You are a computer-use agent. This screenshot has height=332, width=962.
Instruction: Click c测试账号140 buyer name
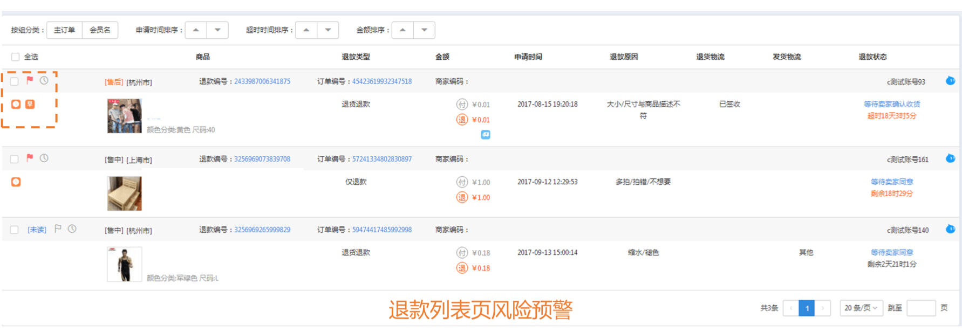(x=908, y=230)
